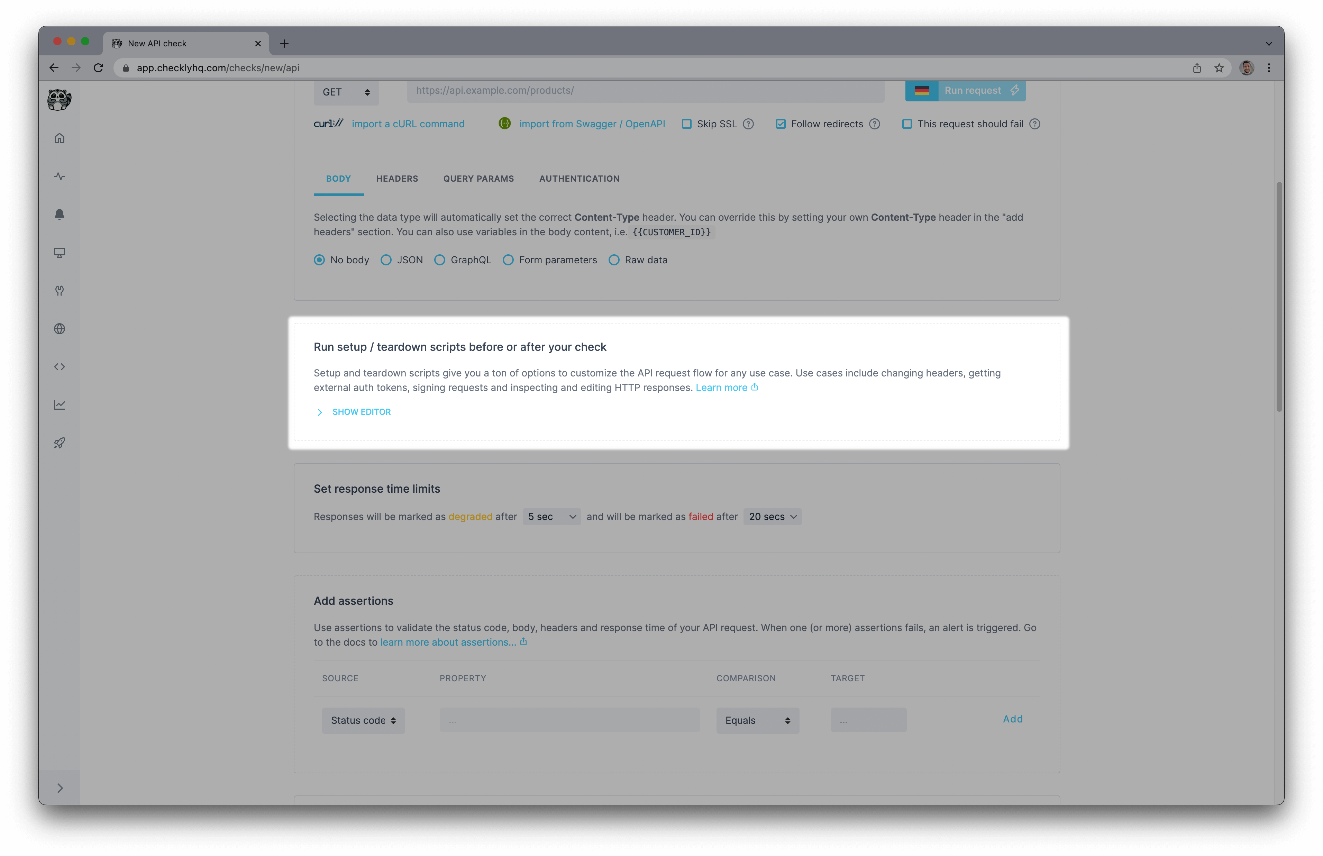Switch to the HEADERS tab
Viewport: 1323px width, 856px height.
(x=396, y=178)
